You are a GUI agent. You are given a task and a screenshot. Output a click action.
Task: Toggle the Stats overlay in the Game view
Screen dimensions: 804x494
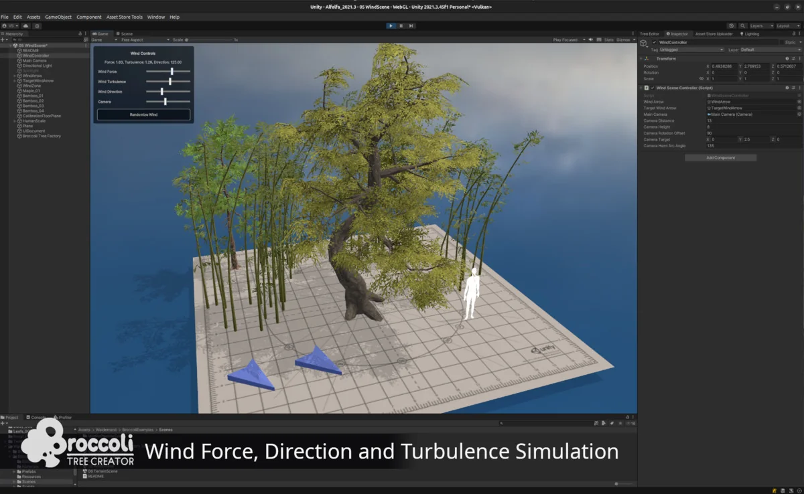pos(608,39)
